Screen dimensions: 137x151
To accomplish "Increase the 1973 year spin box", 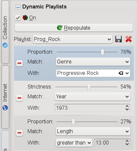I will (127, 106).
